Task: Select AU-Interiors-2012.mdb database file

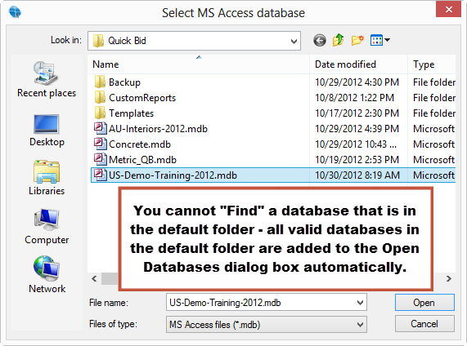Action: (158, 129)
